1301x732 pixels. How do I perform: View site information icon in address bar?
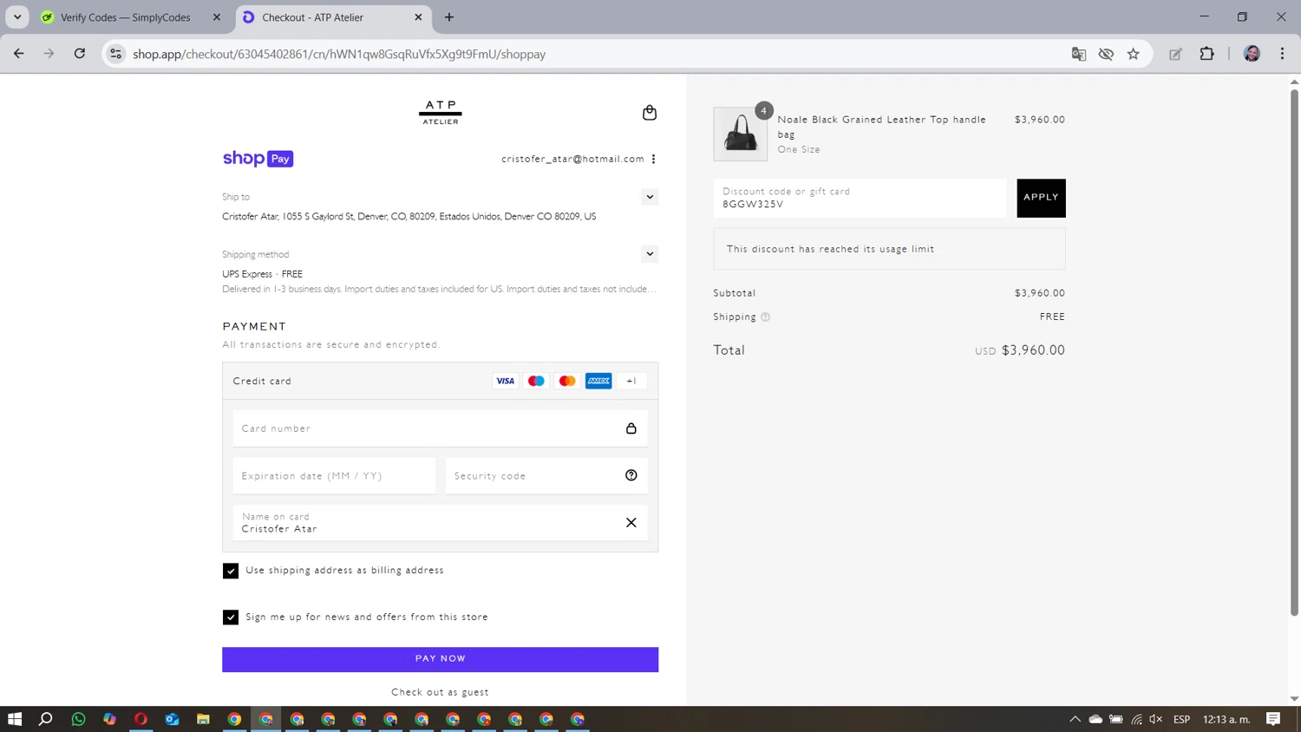click(x=115, y=54)
